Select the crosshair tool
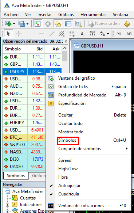 pos(19,34)
